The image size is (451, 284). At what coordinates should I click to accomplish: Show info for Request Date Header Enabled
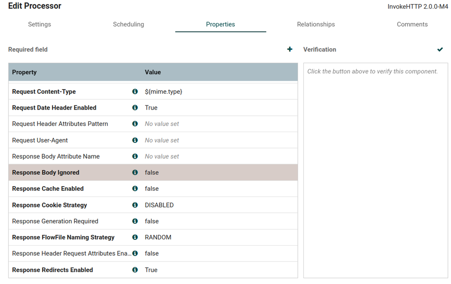click(x=135, y=108)
